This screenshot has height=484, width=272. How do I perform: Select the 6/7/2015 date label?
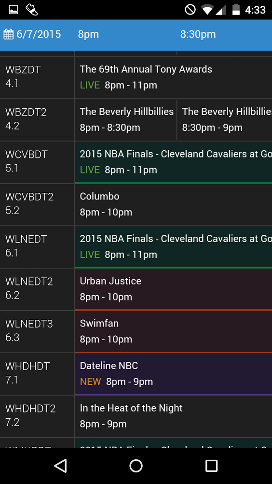click(39, 34)
